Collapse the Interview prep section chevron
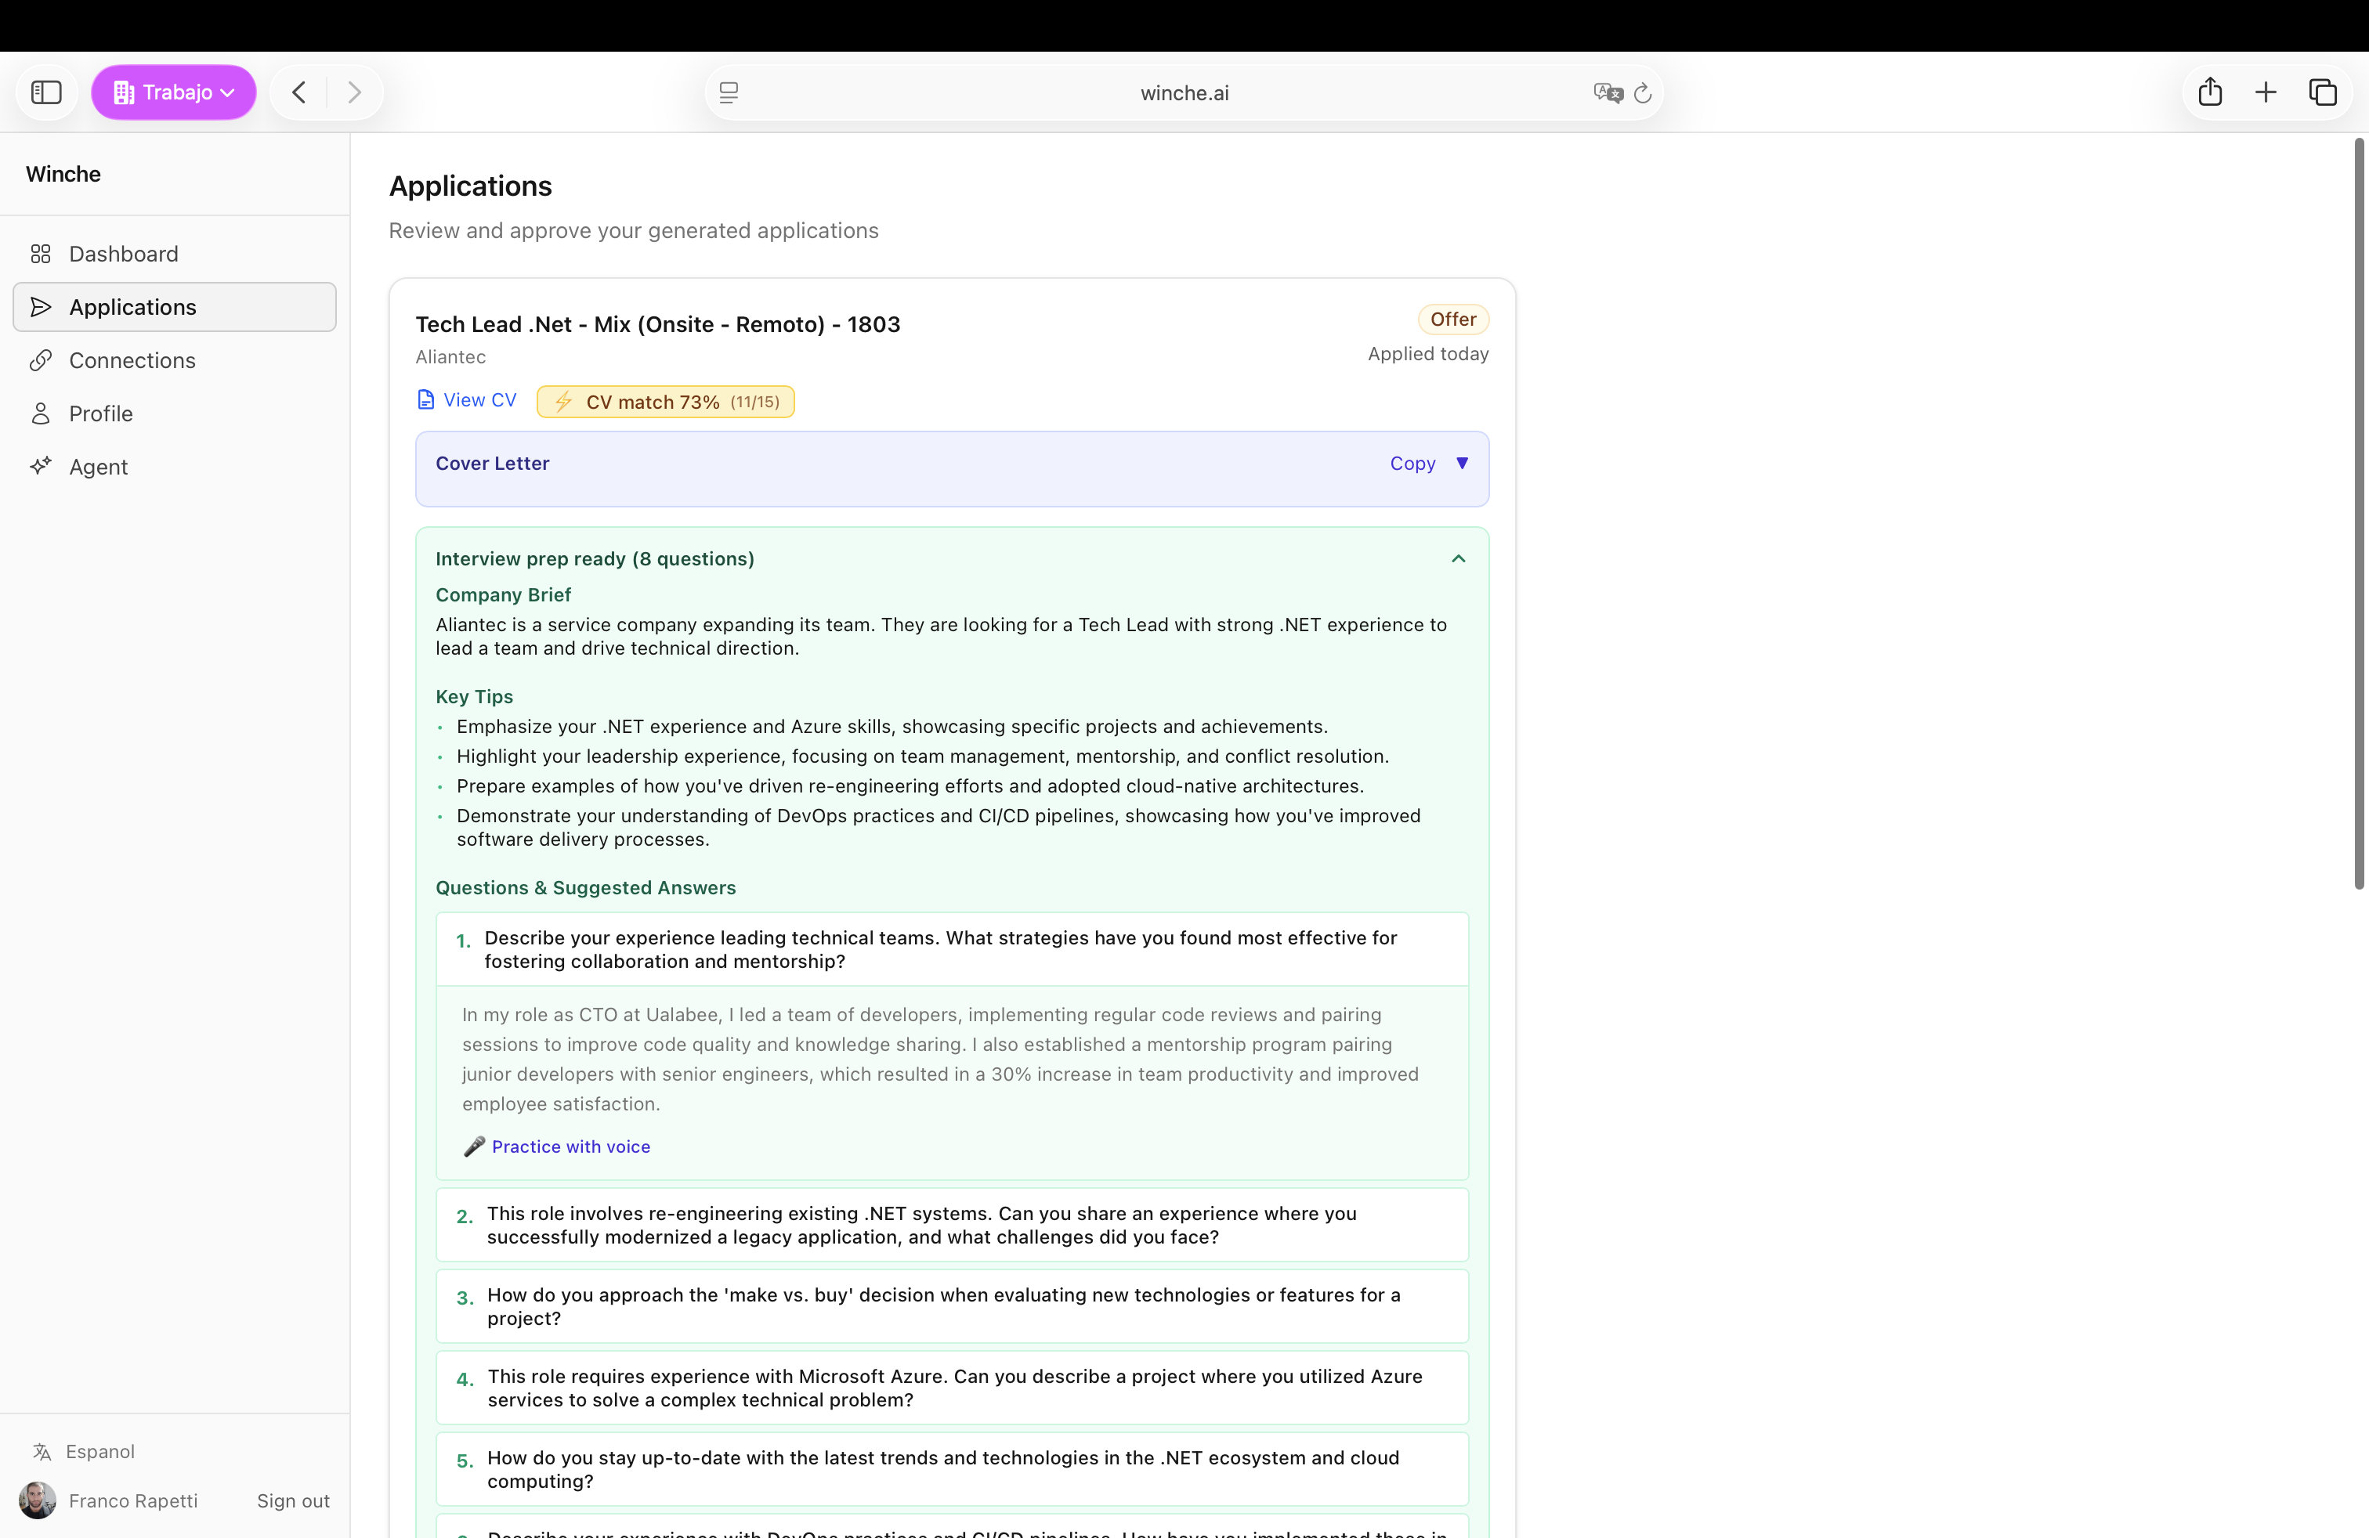 [1458, 559]
